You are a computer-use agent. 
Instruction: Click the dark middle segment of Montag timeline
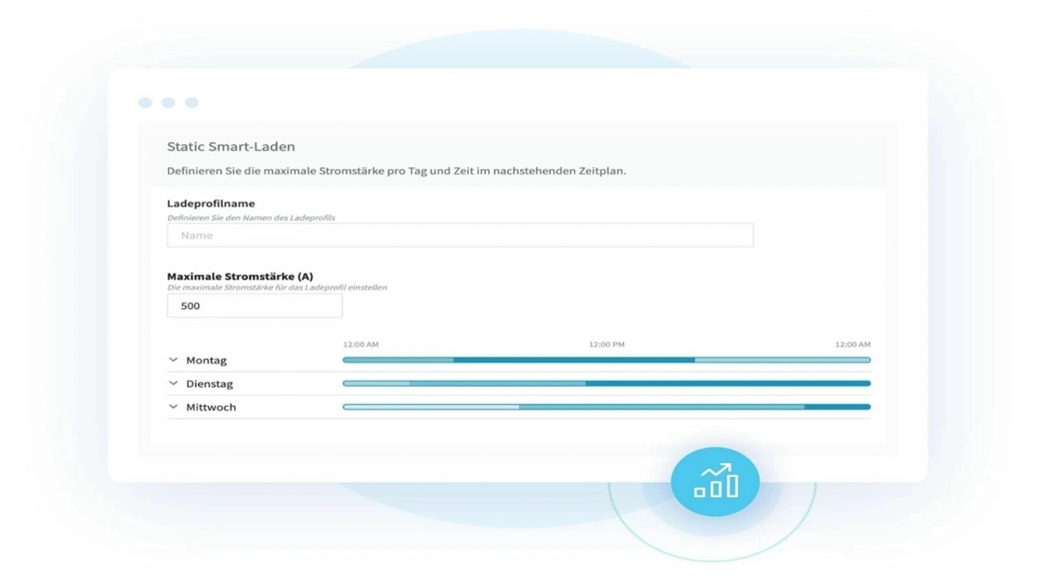pyautogui.click(x=573, y=360)
